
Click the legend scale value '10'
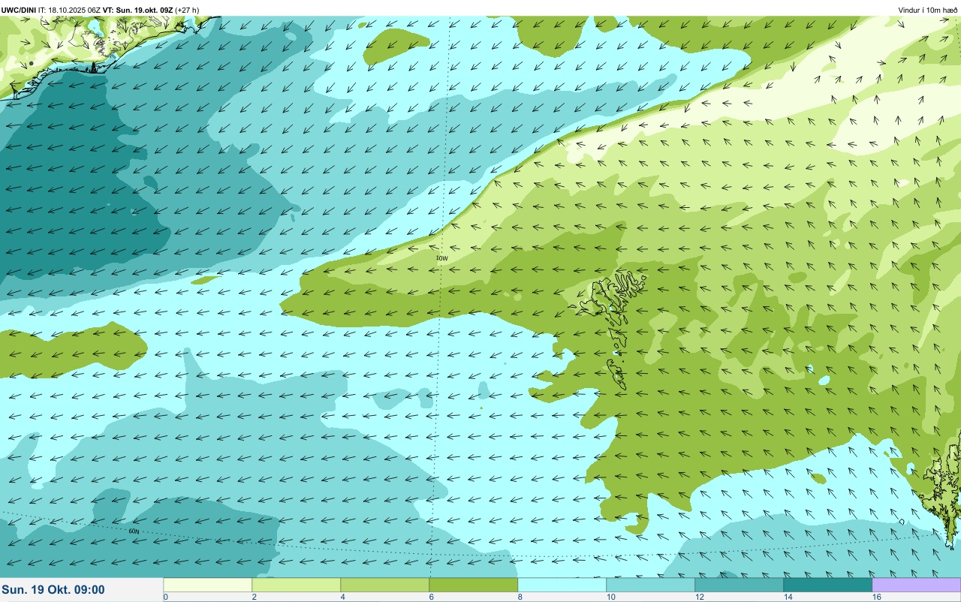point(611,597)
